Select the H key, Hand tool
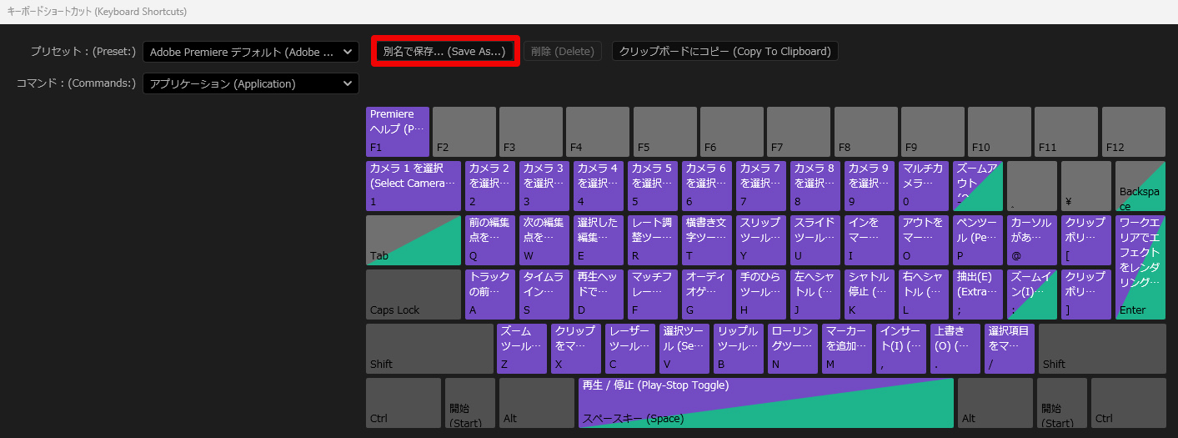The height and width of the screenshot is (438, 1178). coord(761,295)
